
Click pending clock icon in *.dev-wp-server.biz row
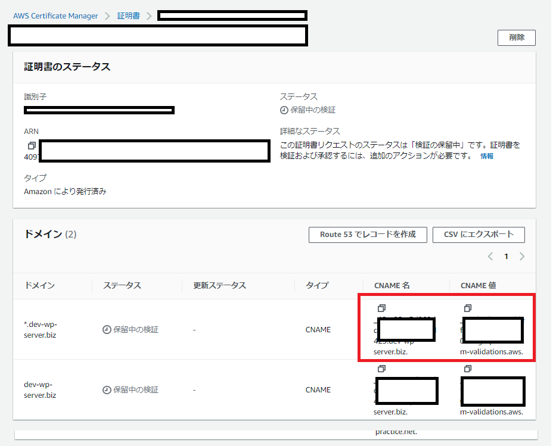pos(107,329)
